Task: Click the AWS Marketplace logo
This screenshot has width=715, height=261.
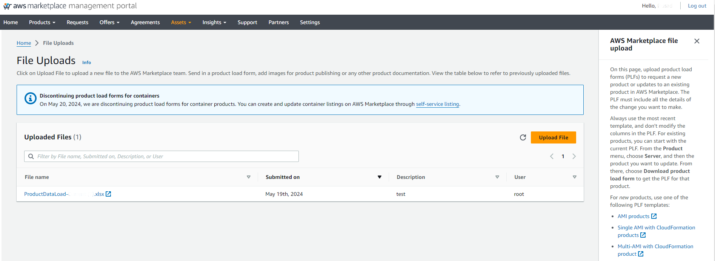Action: click(70, 6)
